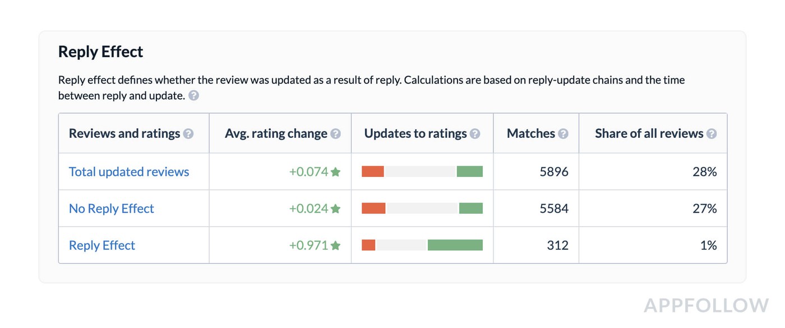Click green bar segment in Reply Effect row

tap(455, 245)
